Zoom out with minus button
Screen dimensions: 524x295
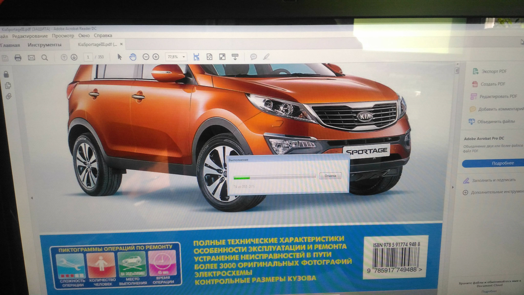[x=146, y=57]
